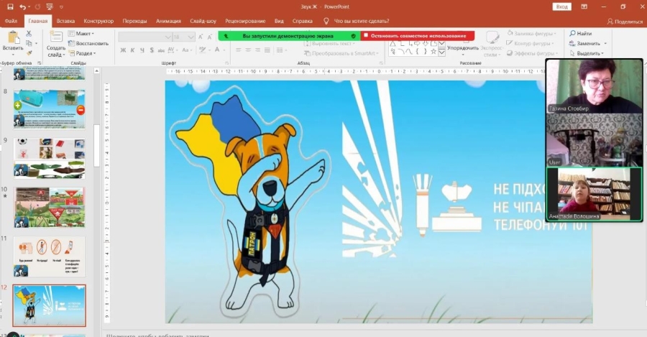The height and width of the screenshot is (337, 647).
Task: Click the greyed Redo icon
Action: 38,6
